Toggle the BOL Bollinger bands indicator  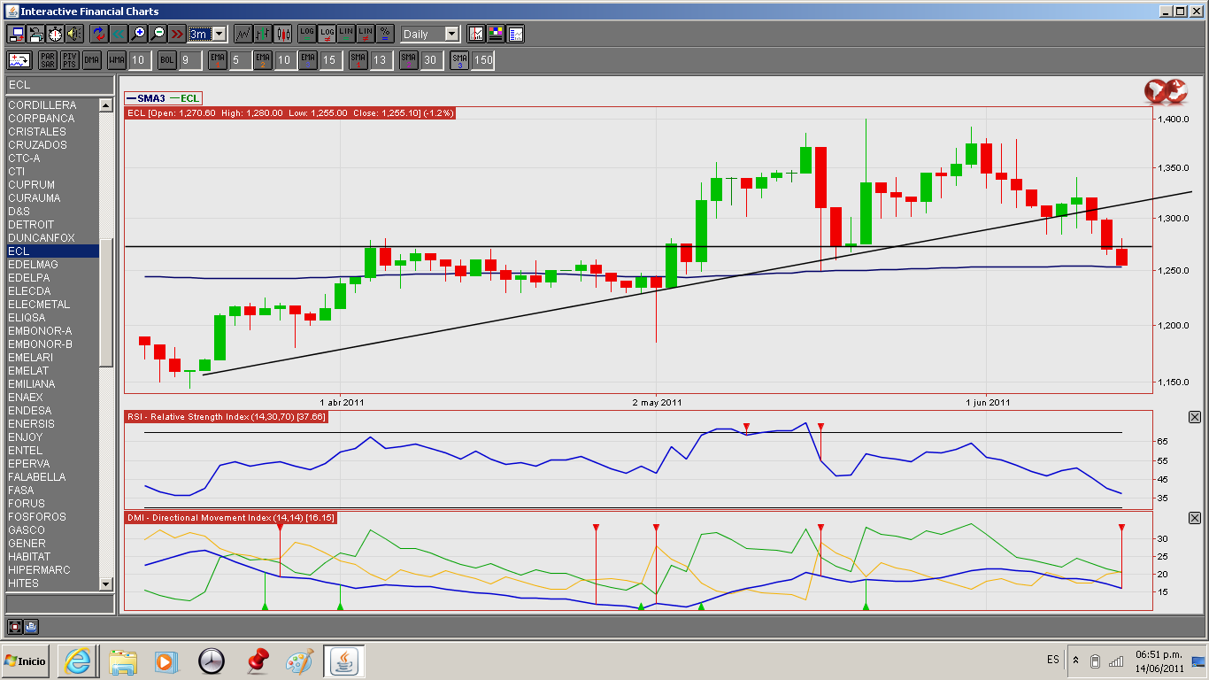click(x=167, y=60)
